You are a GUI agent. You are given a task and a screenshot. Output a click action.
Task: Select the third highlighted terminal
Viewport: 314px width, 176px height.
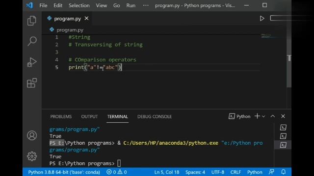(x=283, y=145)
